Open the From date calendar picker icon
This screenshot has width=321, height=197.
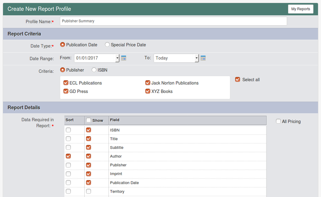123,58
